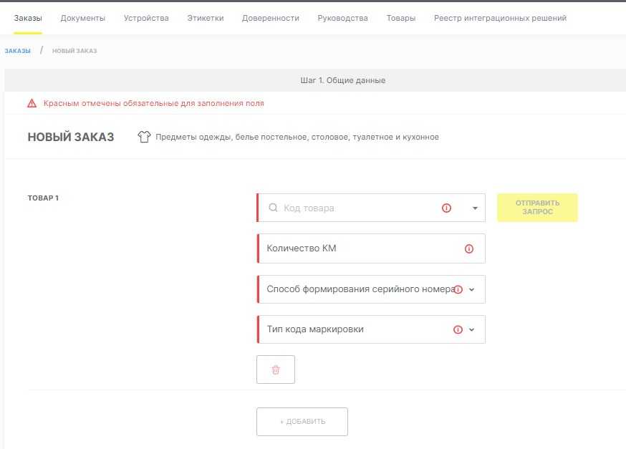Viewport: 626px width, 449px height.
Task: Click info icon in Способ формирования серийного номера
Action: (458, 290)
